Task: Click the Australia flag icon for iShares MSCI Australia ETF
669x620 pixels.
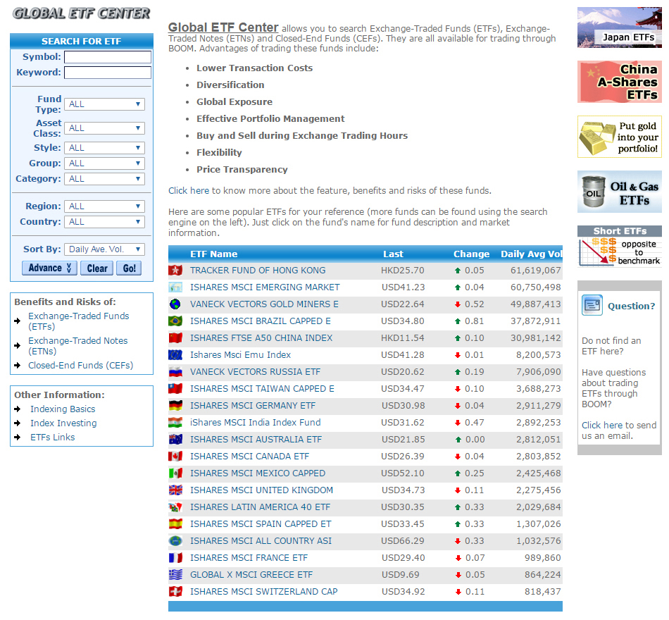Action: click(x=175, y=440)
